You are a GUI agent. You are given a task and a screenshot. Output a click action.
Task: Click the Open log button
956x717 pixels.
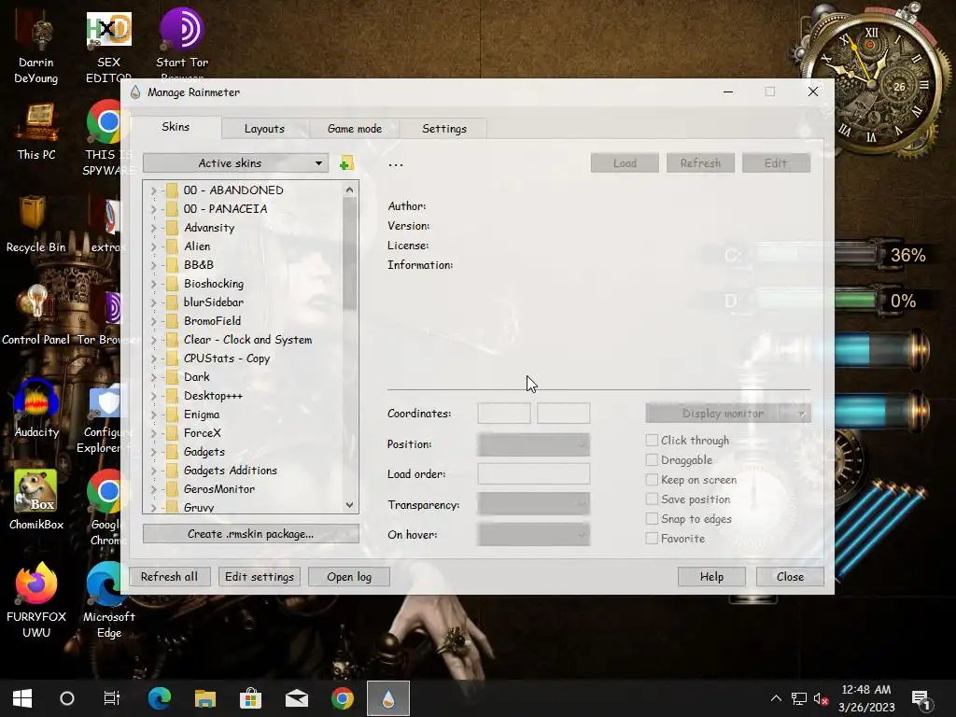(x=349, y=577)
